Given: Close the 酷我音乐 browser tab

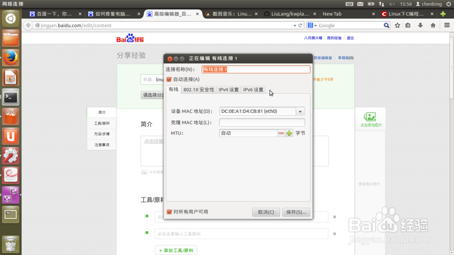Looking at the screenshot, I should click(256, 14).
